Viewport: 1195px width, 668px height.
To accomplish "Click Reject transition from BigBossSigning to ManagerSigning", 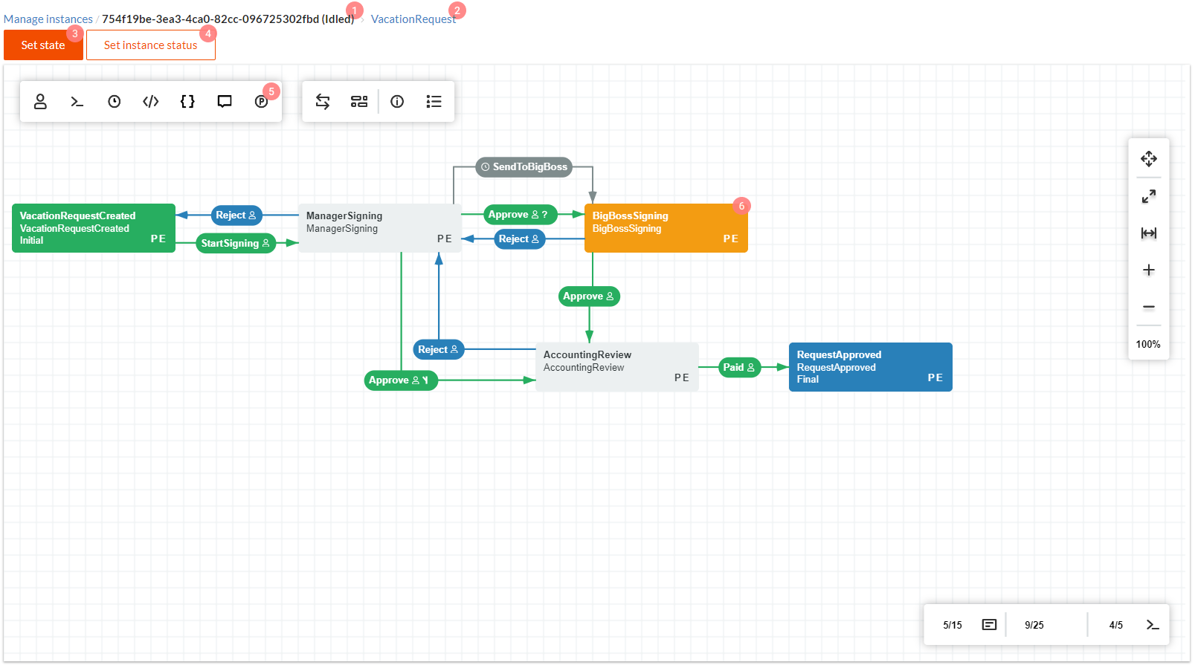I will point(520,239).
